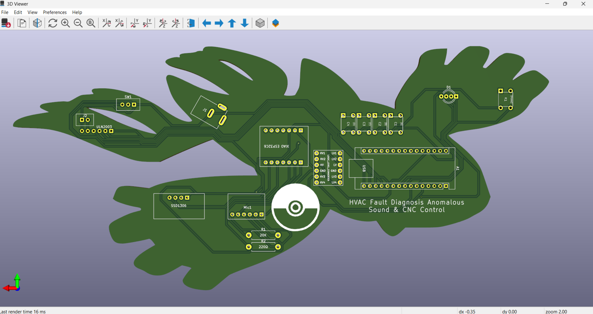Screen dimensions: 593x314
Task: Copy 3D image to clipboard
Action: pyautogui.click(x=22, y=23)
